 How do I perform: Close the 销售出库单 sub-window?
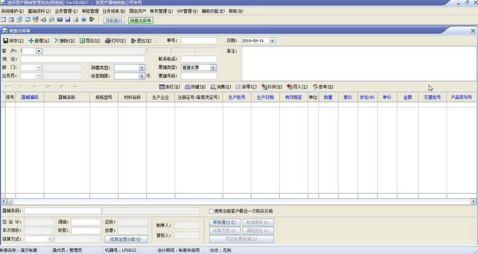[x=473, y=31]
